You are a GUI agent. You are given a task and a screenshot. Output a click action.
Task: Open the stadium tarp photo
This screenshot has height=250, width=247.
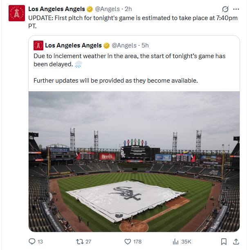134,161
